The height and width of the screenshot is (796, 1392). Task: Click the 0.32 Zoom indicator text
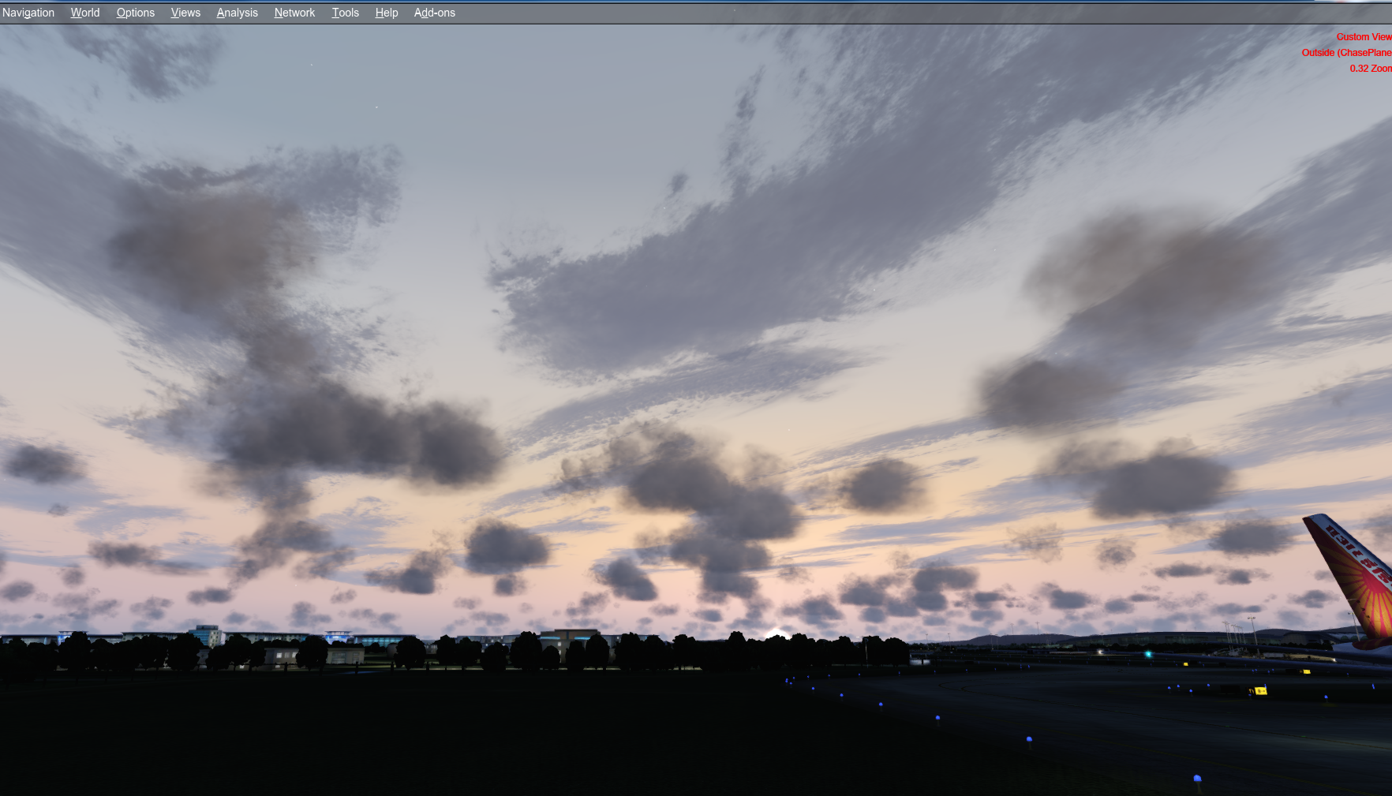(x=1370, y=69)
